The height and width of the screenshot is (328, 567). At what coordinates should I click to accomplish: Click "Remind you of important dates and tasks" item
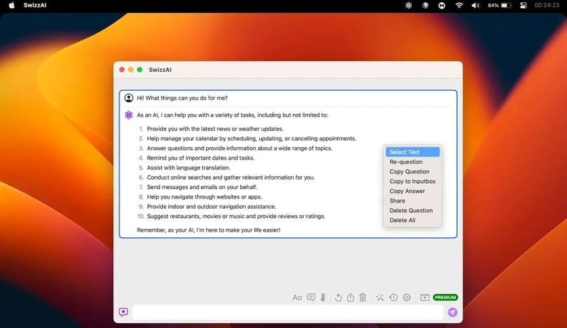(201, 158)
